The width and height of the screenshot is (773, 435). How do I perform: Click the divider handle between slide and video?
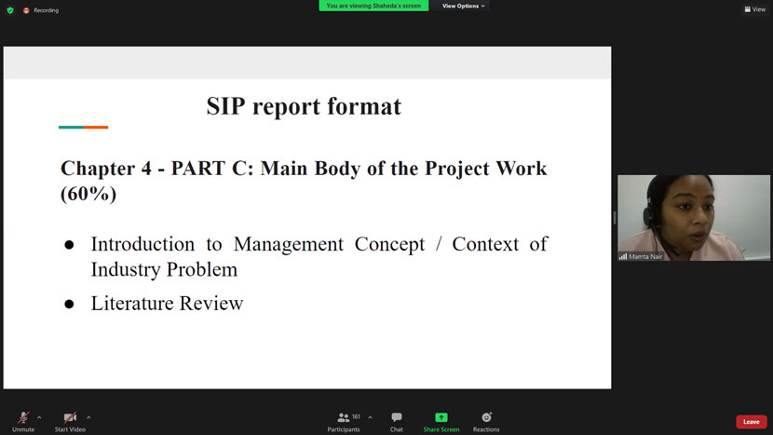coord(615,218)
